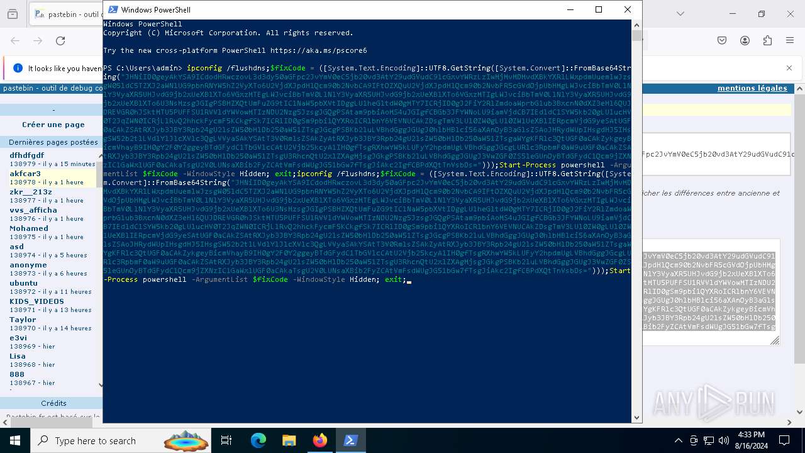Select PowerShell taskbar icon

tap(350, 440)
